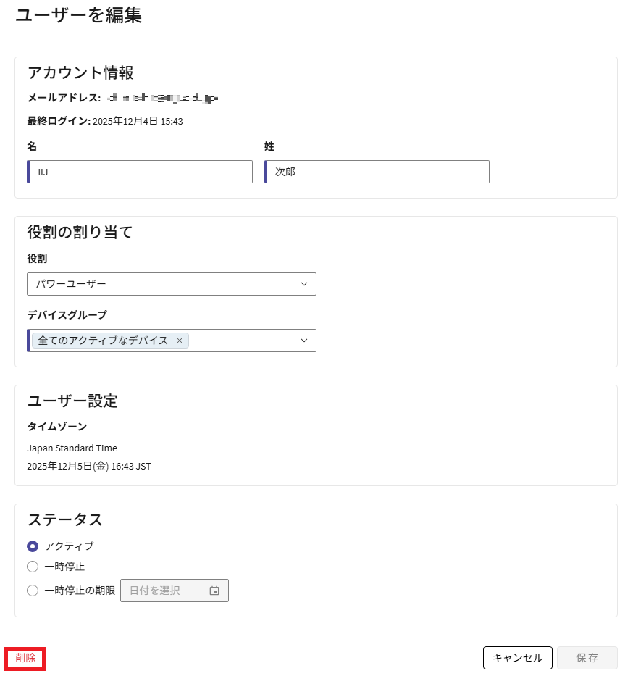Click the chevron arrow of the 役割 dropdown
Viewport: 633px width, 676px height.
(304, 284)
